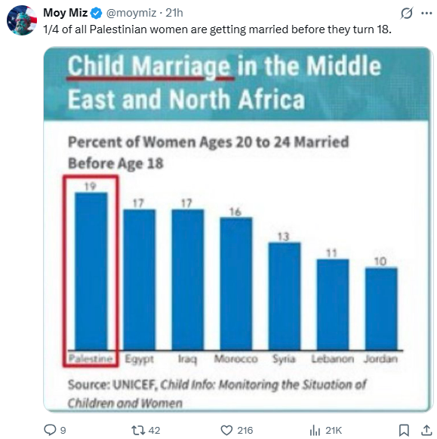Open the repost menu icon
The width and height of the screenshot is (437, 439).
[137, 430]
